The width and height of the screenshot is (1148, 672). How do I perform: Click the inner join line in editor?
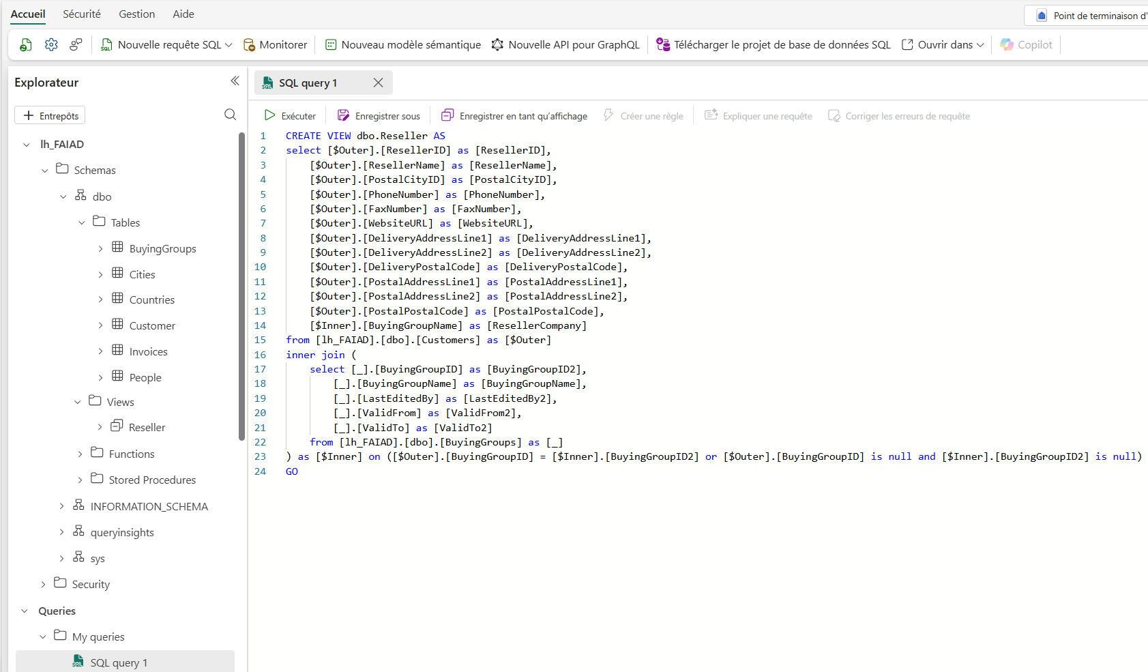tap(321, 355)
